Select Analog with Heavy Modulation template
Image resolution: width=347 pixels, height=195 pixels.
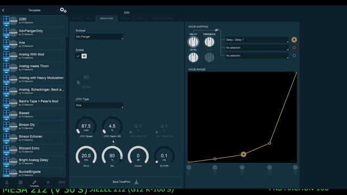coord(34,80)
